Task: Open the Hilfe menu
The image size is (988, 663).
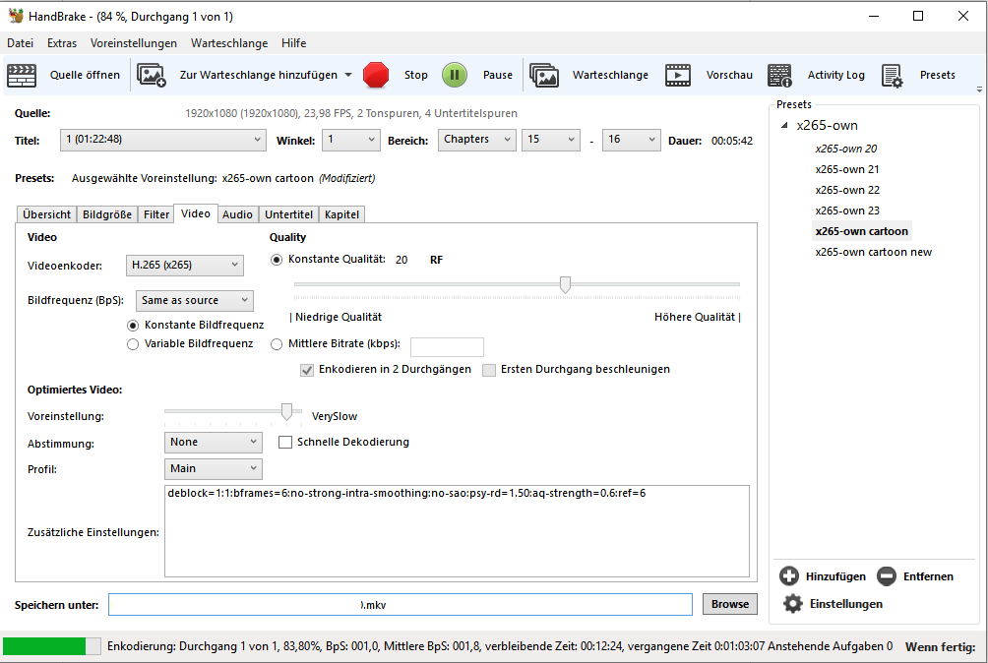Action: [x=293, y=43]
